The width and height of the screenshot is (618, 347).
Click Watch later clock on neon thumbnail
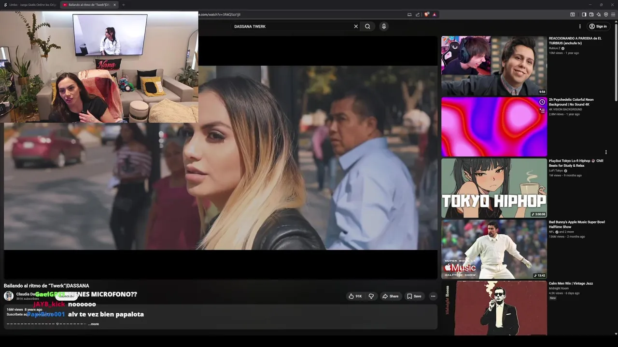point(542,102)
